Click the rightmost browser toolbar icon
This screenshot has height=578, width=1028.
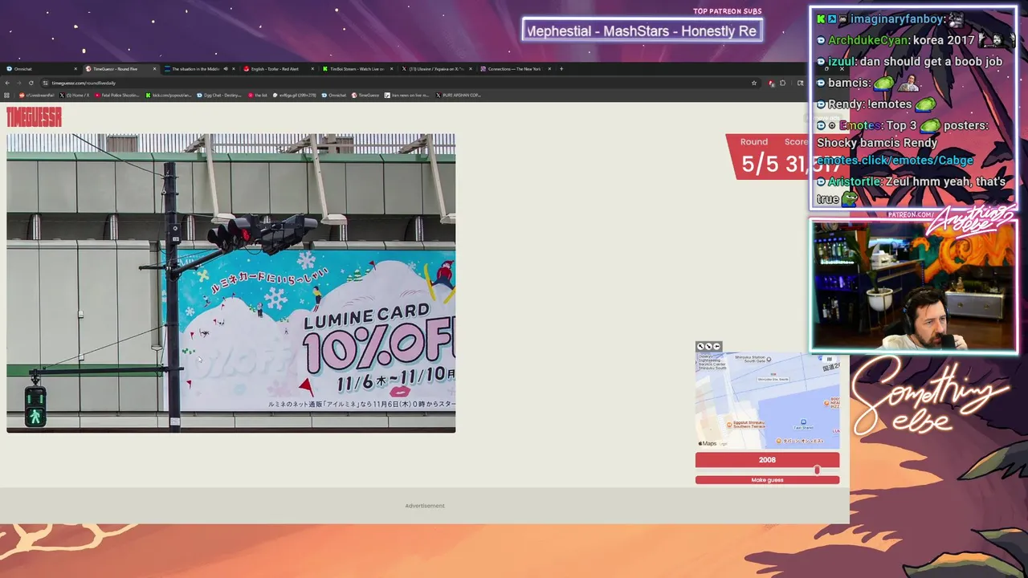800,83
